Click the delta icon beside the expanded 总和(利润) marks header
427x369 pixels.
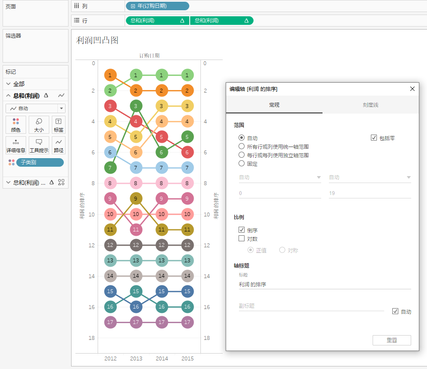[x=46, y=96]
